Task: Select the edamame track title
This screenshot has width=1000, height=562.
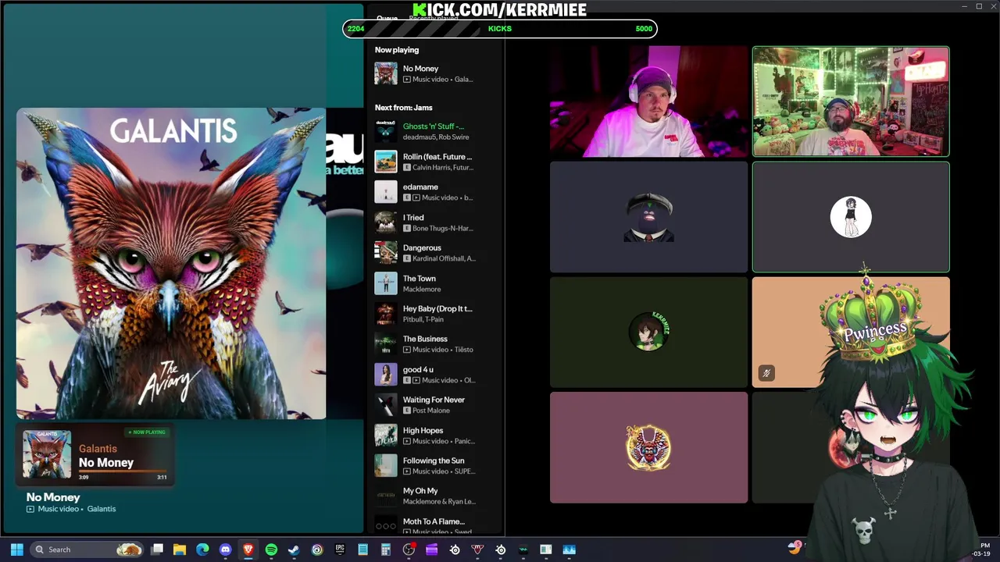Action: pyautogui.click(x=420, y=187)
